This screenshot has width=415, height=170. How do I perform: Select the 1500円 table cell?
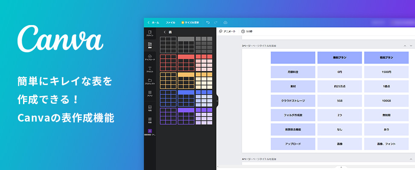(386, 72)
